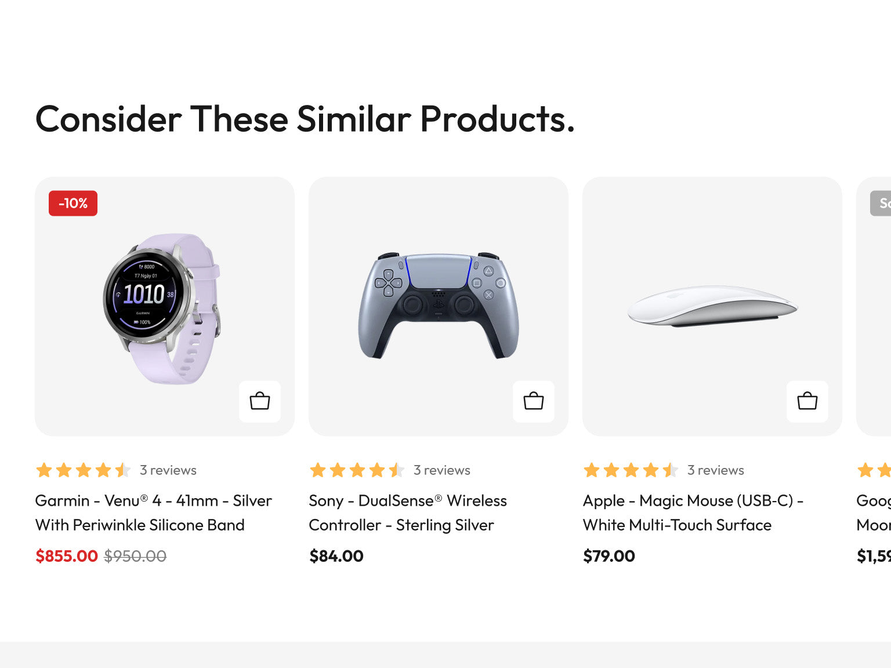891x668 pixels.
Task: Open the Apple Magic Mouse (USB-C) title link
Action: click(x=693, y=513)
